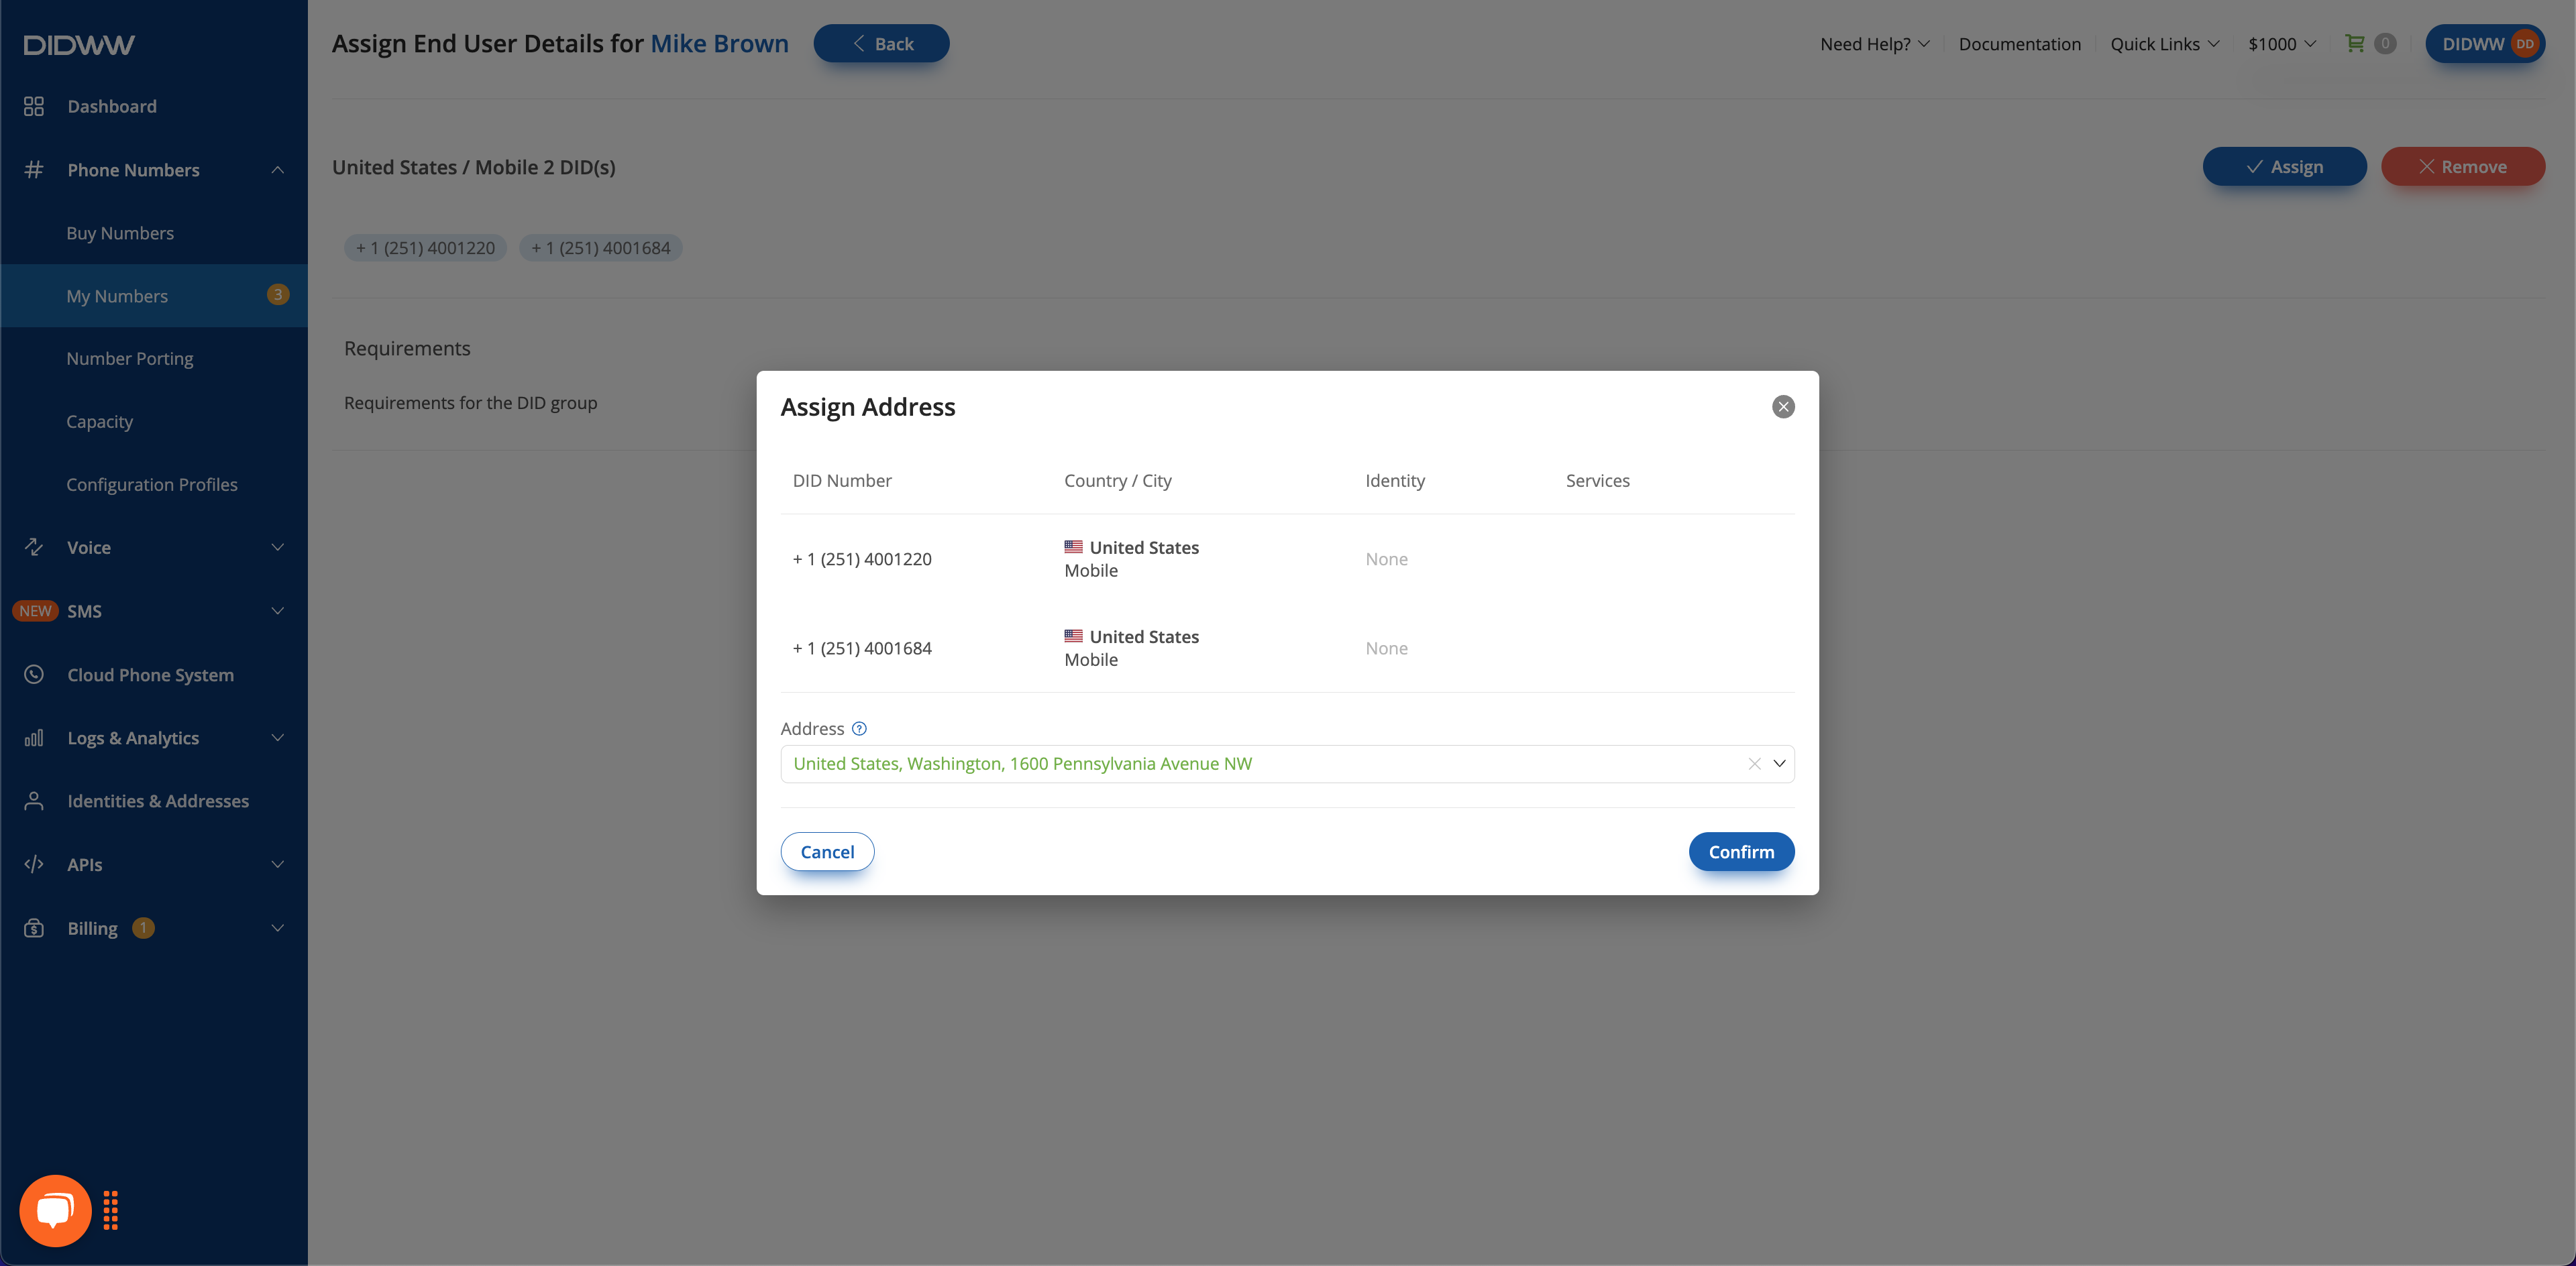Click the Phone Numbers hash icon
Screen dimensions: 2576x1266
(34, 170)
